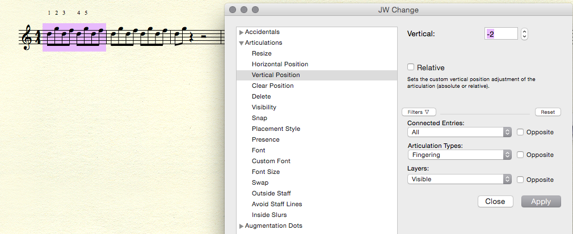Click the Vertical value input field
Viewport: 573px width, 234px height.
502,34
